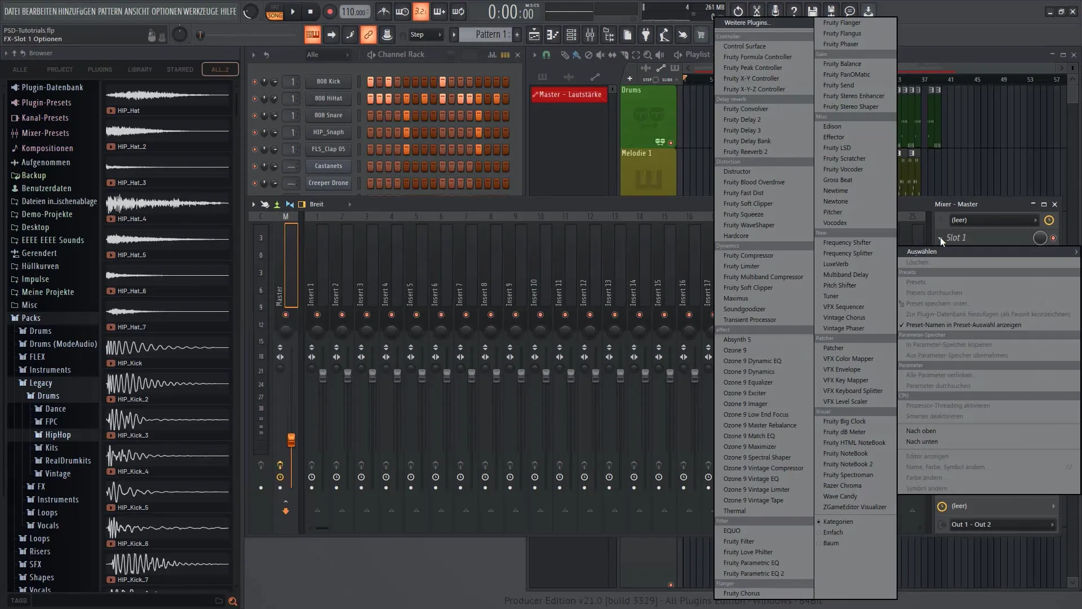The height and width of the screenshot is (609, 1082).
Task: Click the Master volume fader
Action: point(291,440)
